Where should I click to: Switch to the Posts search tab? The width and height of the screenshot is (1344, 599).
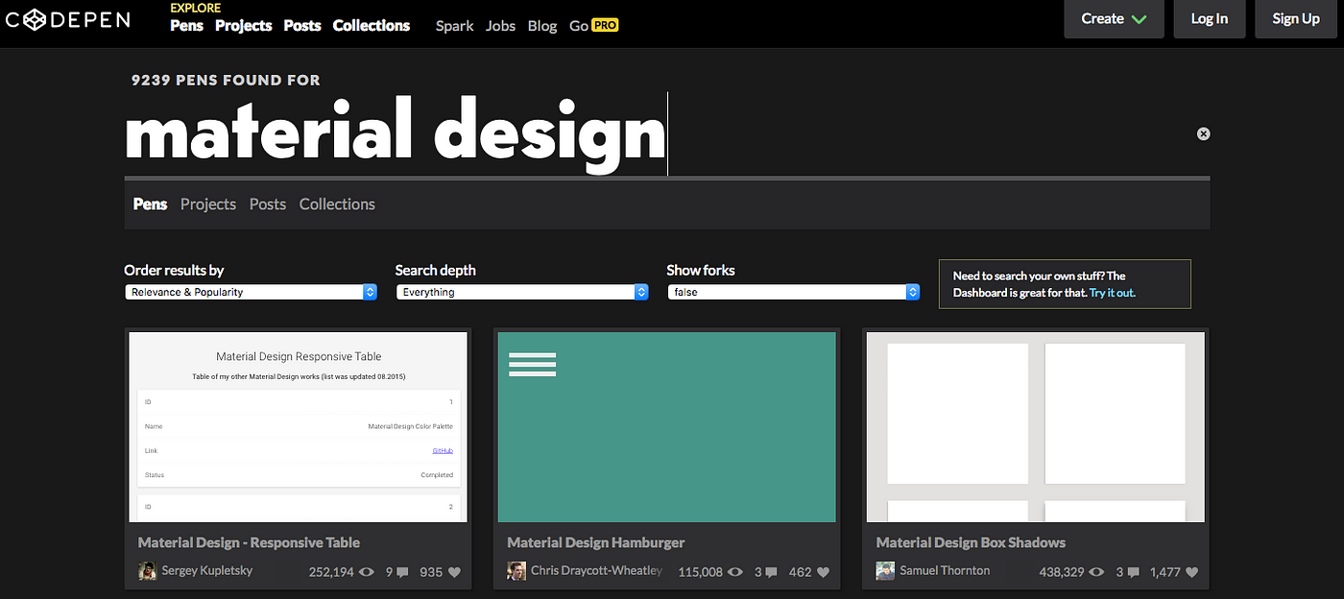268,204
